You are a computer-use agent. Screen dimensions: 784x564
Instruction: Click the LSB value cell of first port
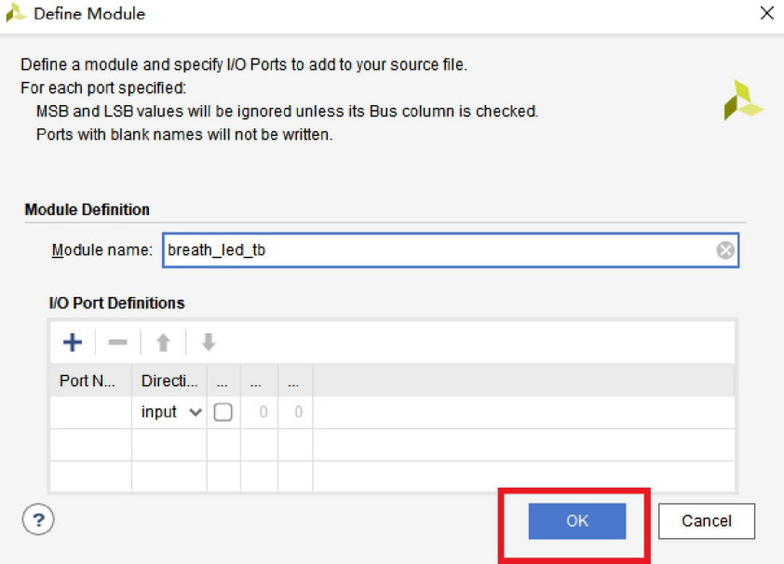click(295, 412)
